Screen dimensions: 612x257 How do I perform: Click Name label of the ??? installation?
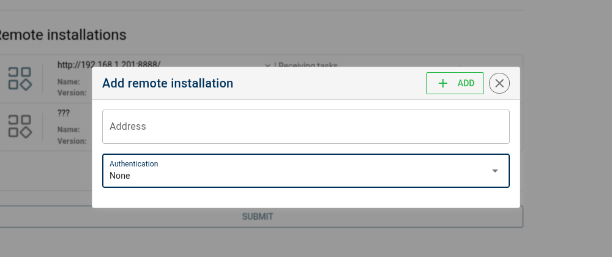(69, 130)
